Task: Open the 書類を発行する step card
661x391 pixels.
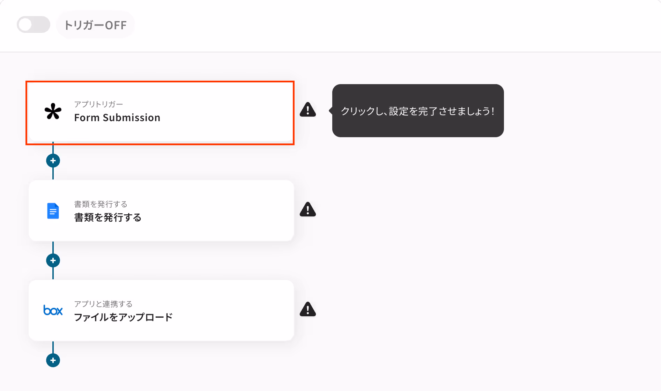Action: pyautogui.click(x=161, y=211)
